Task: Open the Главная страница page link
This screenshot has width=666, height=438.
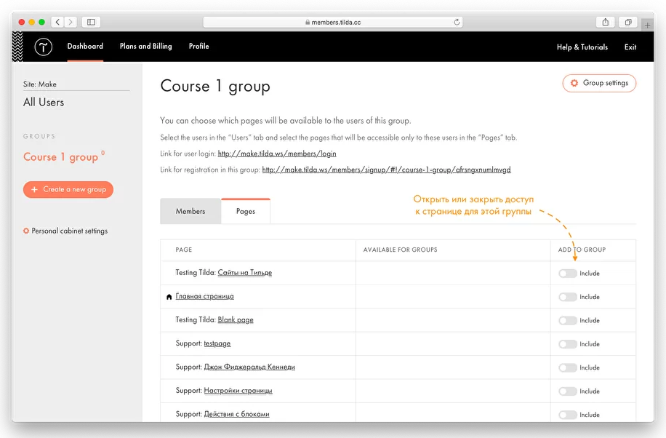Action: [x=205, y=296]
